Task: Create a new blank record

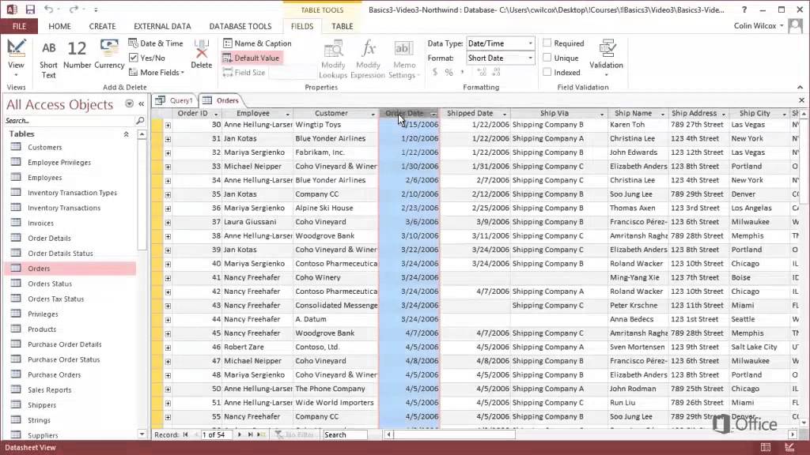Action: [261, 435]
